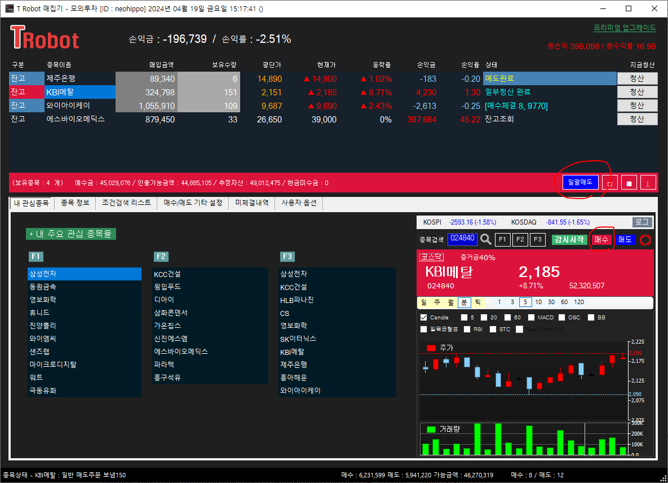The height and width of the screenshot is (483, 668).
Task: Enable the 5-day moving average checkbox
Action: (x=464, y=317)
